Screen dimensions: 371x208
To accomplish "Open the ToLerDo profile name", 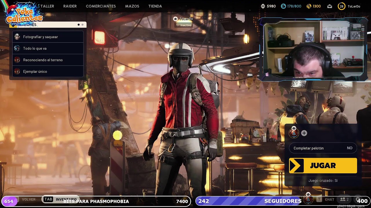I will point(354,6).
